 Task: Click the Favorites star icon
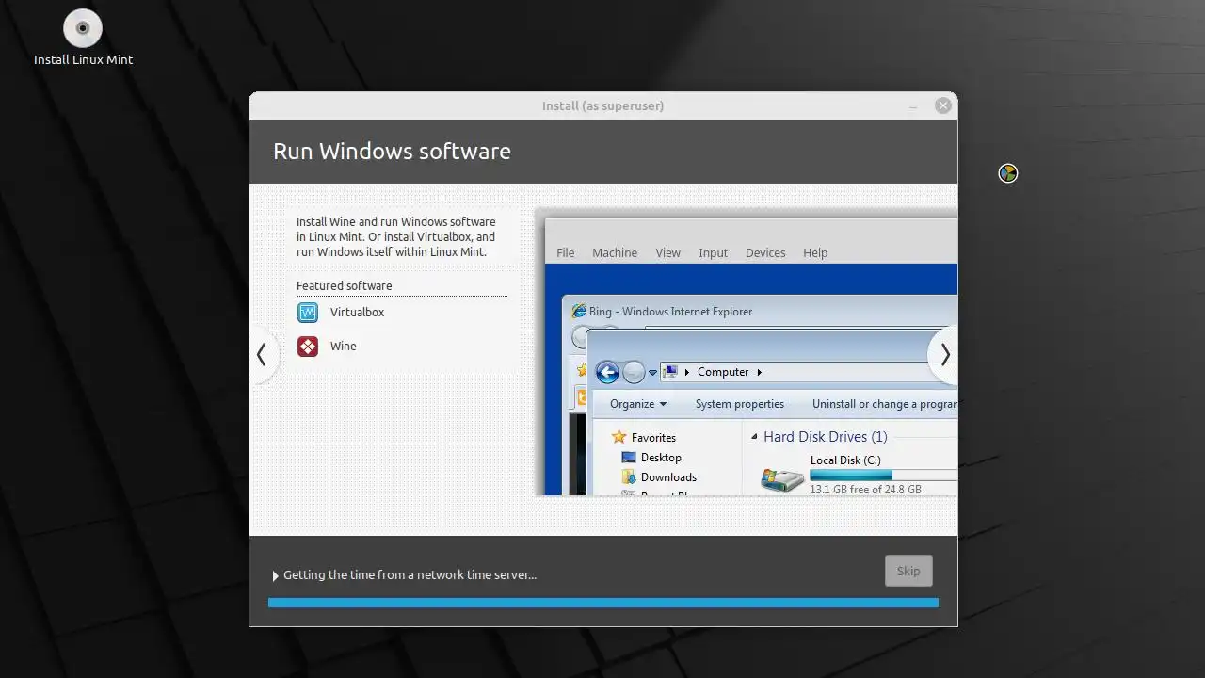[x=619, y=437]
